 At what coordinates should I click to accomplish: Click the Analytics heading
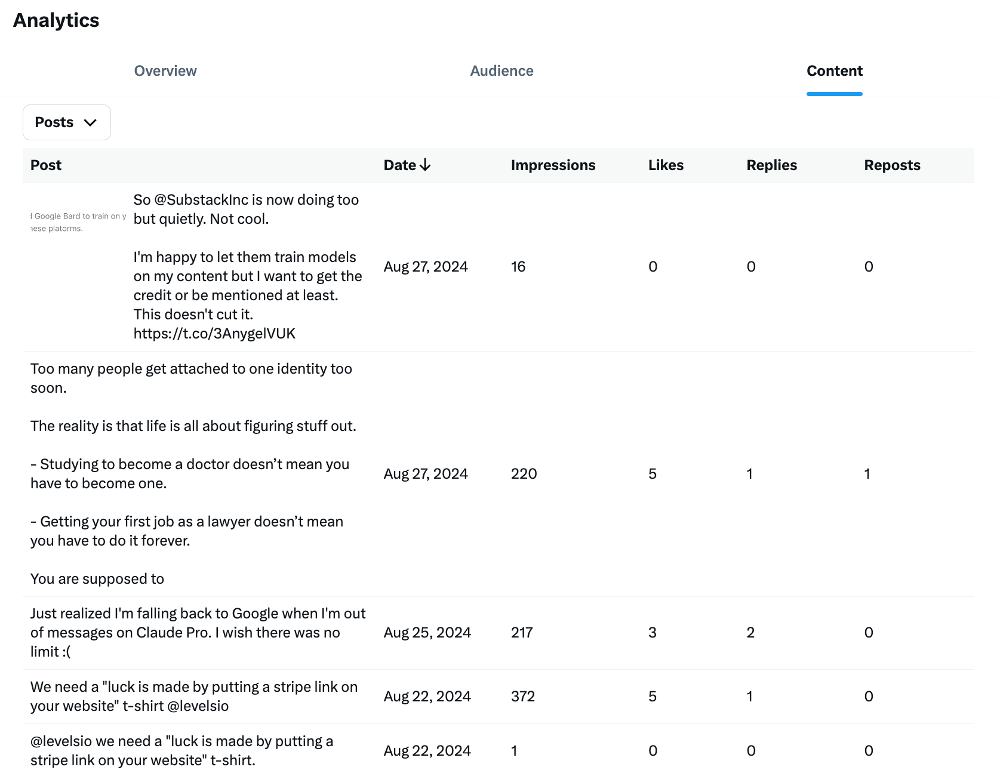click(x=56, y=20)
